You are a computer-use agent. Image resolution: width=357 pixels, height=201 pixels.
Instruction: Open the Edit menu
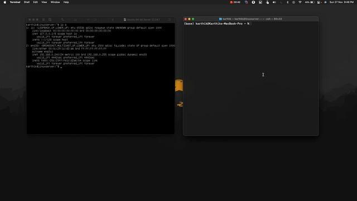coord(36,2)
